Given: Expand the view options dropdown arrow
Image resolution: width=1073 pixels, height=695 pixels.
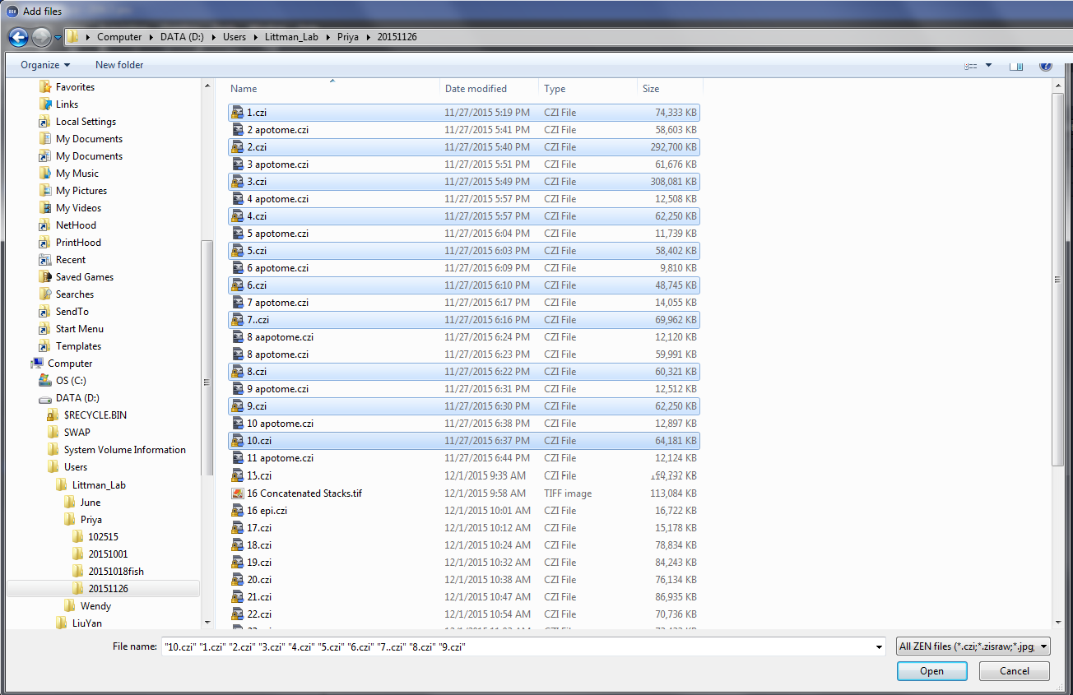Looking at the screenshot, I should (988, 66).
